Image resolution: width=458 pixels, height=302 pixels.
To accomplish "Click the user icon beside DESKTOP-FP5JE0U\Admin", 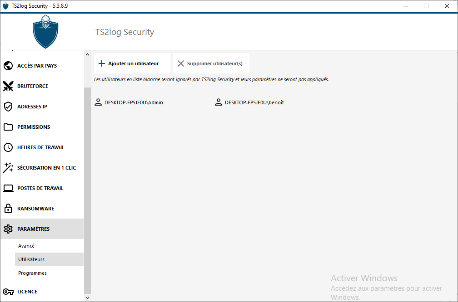I will [98, 102].
